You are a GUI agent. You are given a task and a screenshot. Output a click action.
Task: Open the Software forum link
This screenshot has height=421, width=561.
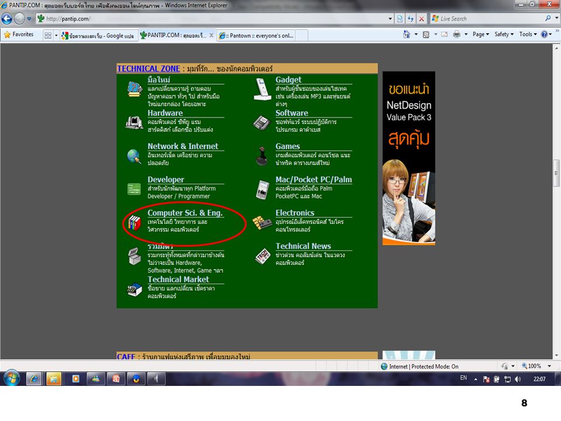coord(292,113)
